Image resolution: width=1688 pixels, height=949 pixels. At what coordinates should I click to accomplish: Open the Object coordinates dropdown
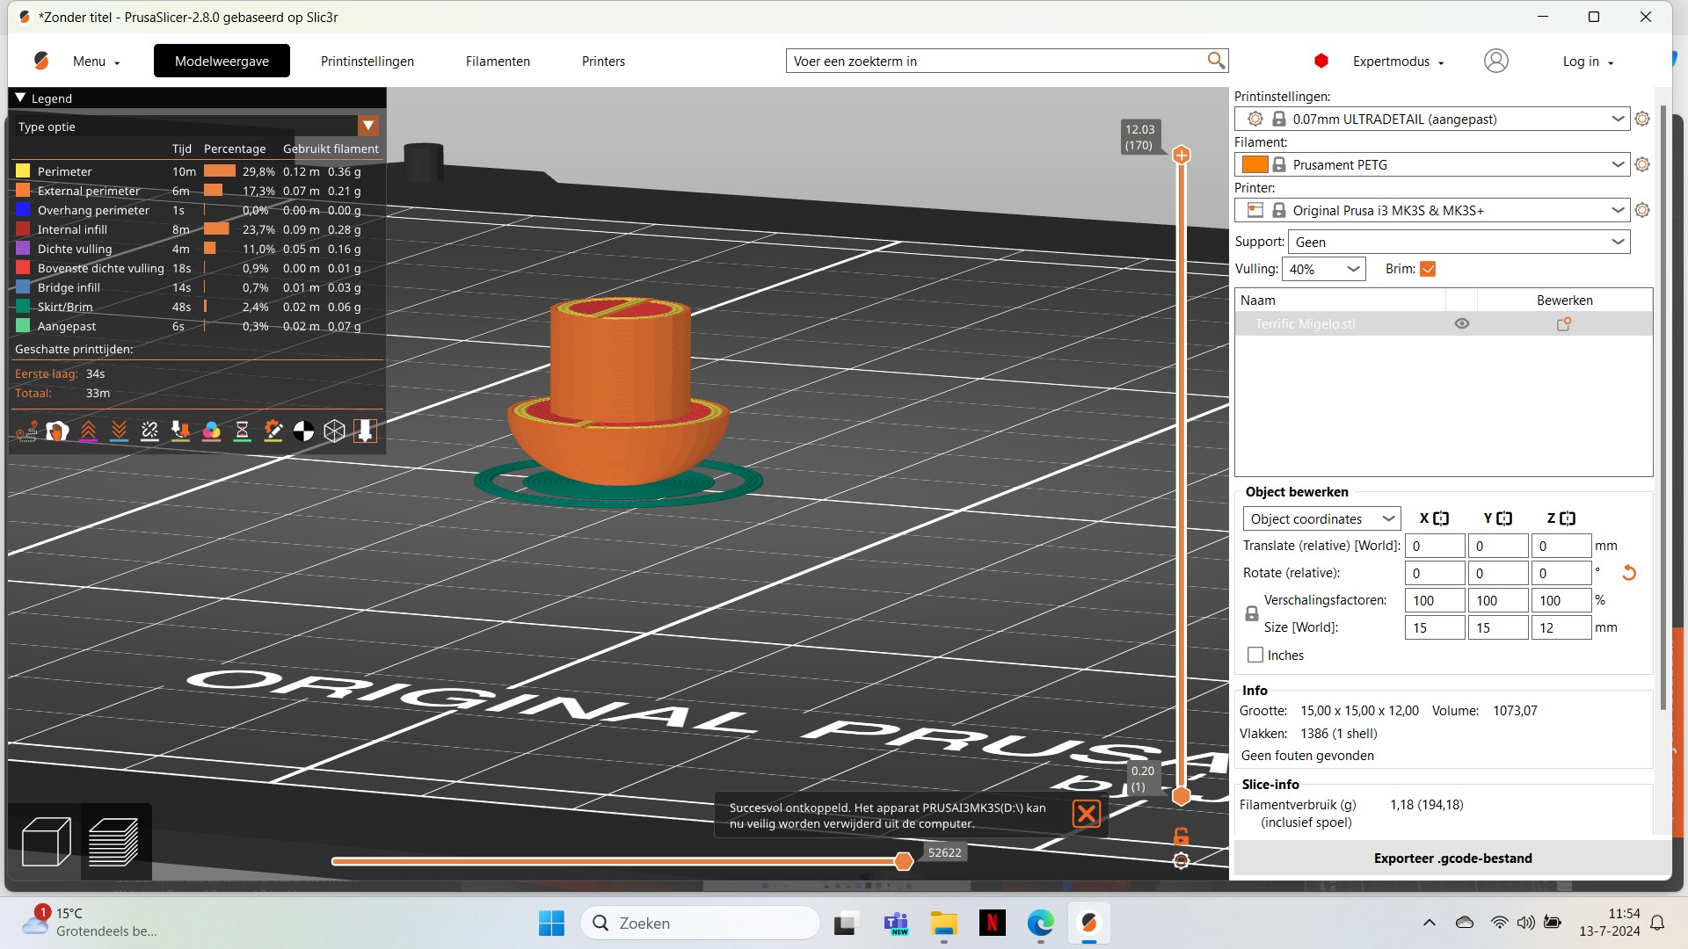click(x=1321, y=518)
